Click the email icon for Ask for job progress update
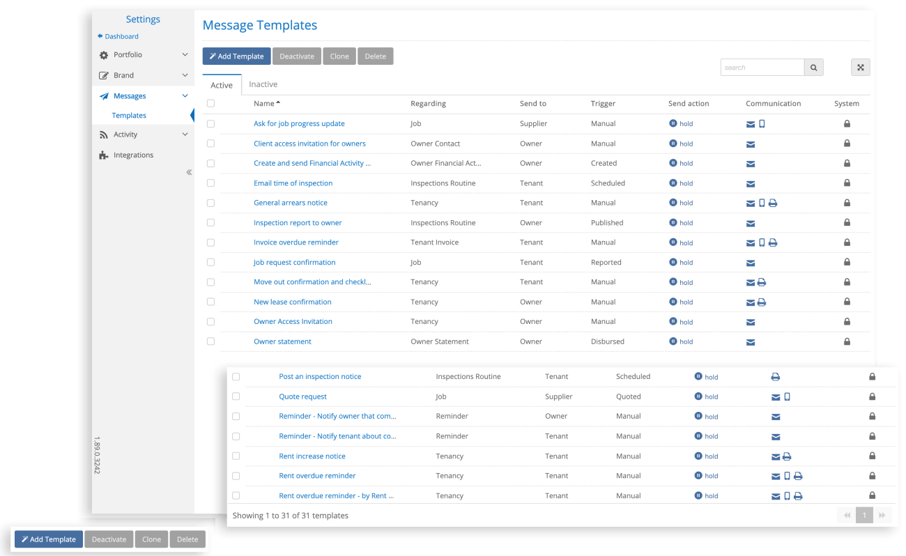 point(750,123)
